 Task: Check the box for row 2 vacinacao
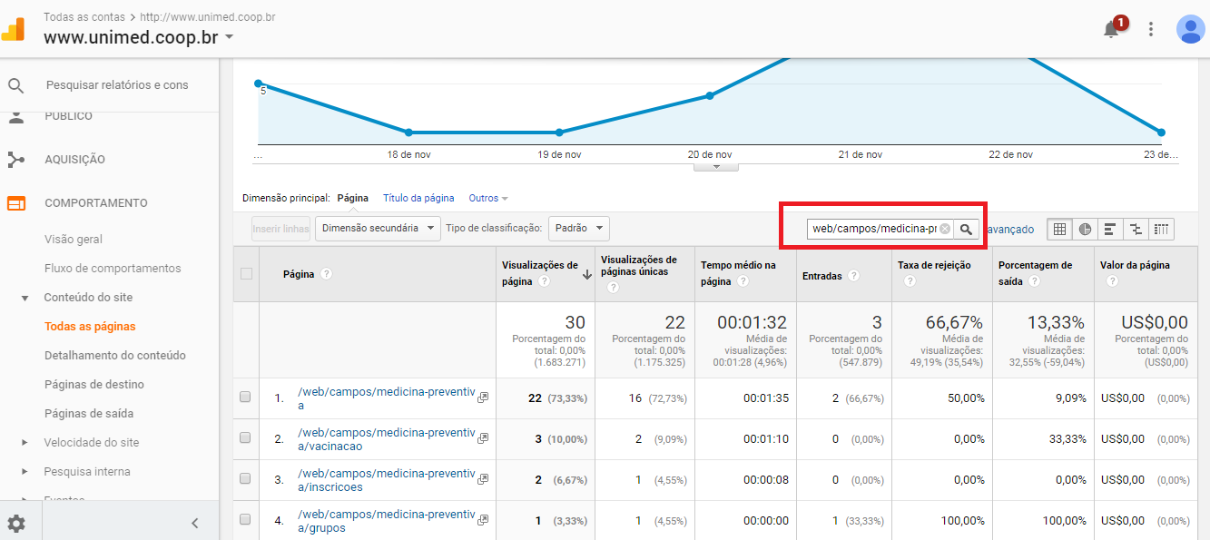[x=245, y=437]
